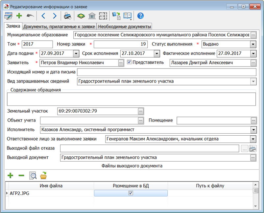264x213 pixels.
Task: Click the building with columns icon
Action: point(92,16)
